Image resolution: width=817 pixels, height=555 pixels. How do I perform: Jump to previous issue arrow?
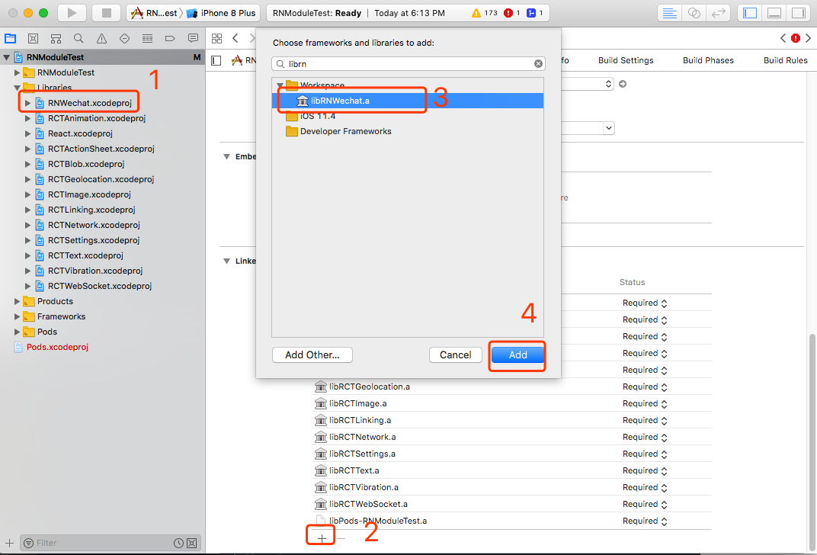(x=783, y=38)
